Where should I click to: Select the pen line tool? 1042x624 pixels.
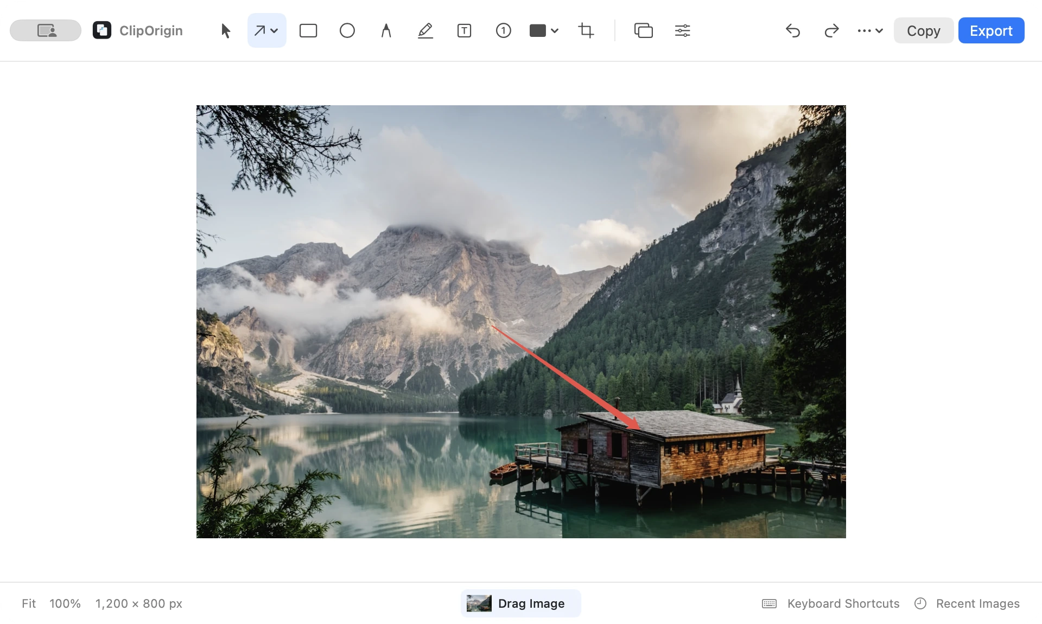click(386, 31)
